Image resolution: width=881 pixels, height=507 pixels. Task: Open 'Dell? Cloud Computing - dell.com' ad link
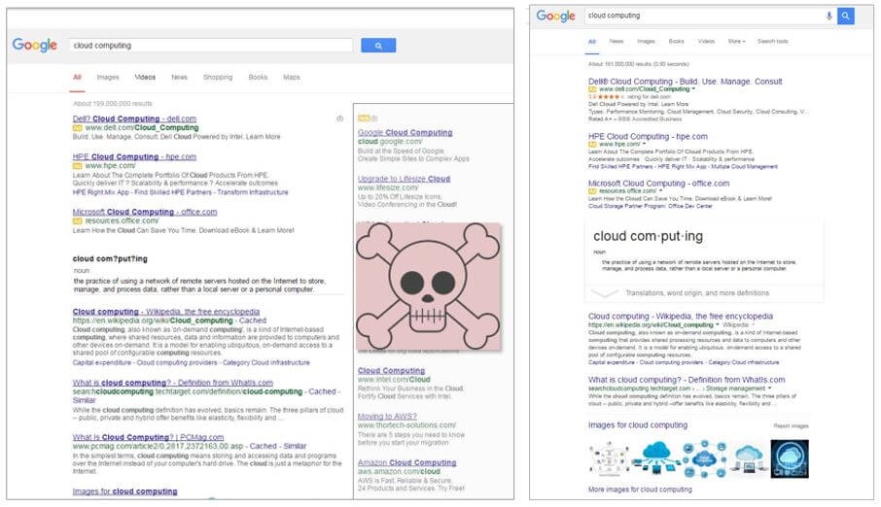click(x=134, y=119)
